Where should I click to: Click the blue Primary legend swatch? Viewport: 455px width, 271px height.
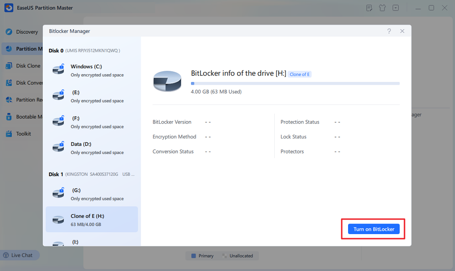[193, 256]
